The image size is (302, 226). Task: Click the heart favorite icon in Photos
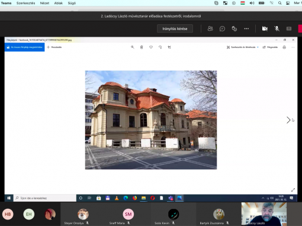pyautogui.click(x=151, y=47)
